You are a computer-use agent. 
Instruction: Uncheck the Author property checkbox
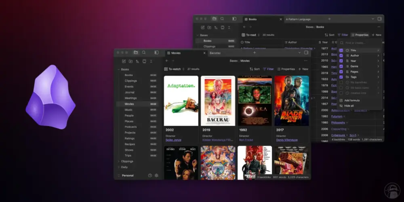tap(341, 56)
